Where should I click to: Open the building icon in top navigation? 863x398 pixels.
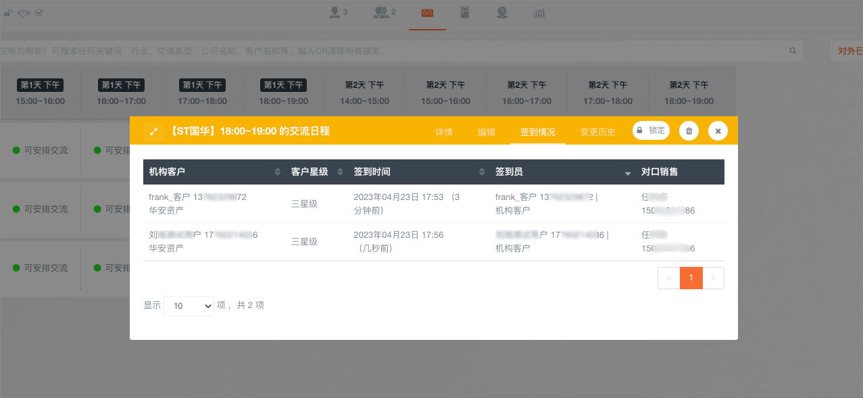point(464,13)
